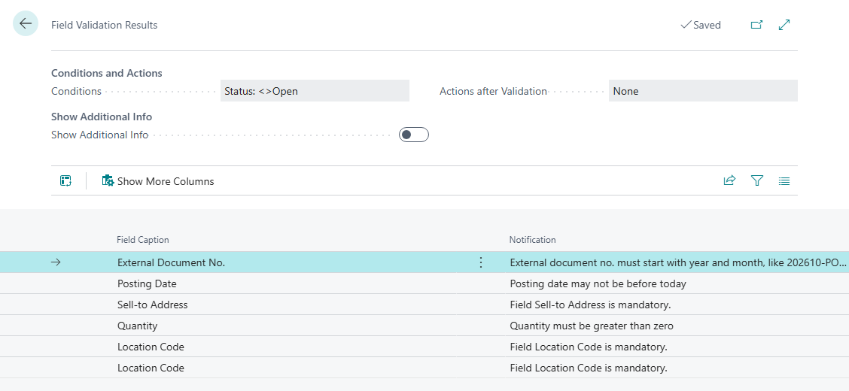Click the Show Additional Info group heading

[102, 117]
